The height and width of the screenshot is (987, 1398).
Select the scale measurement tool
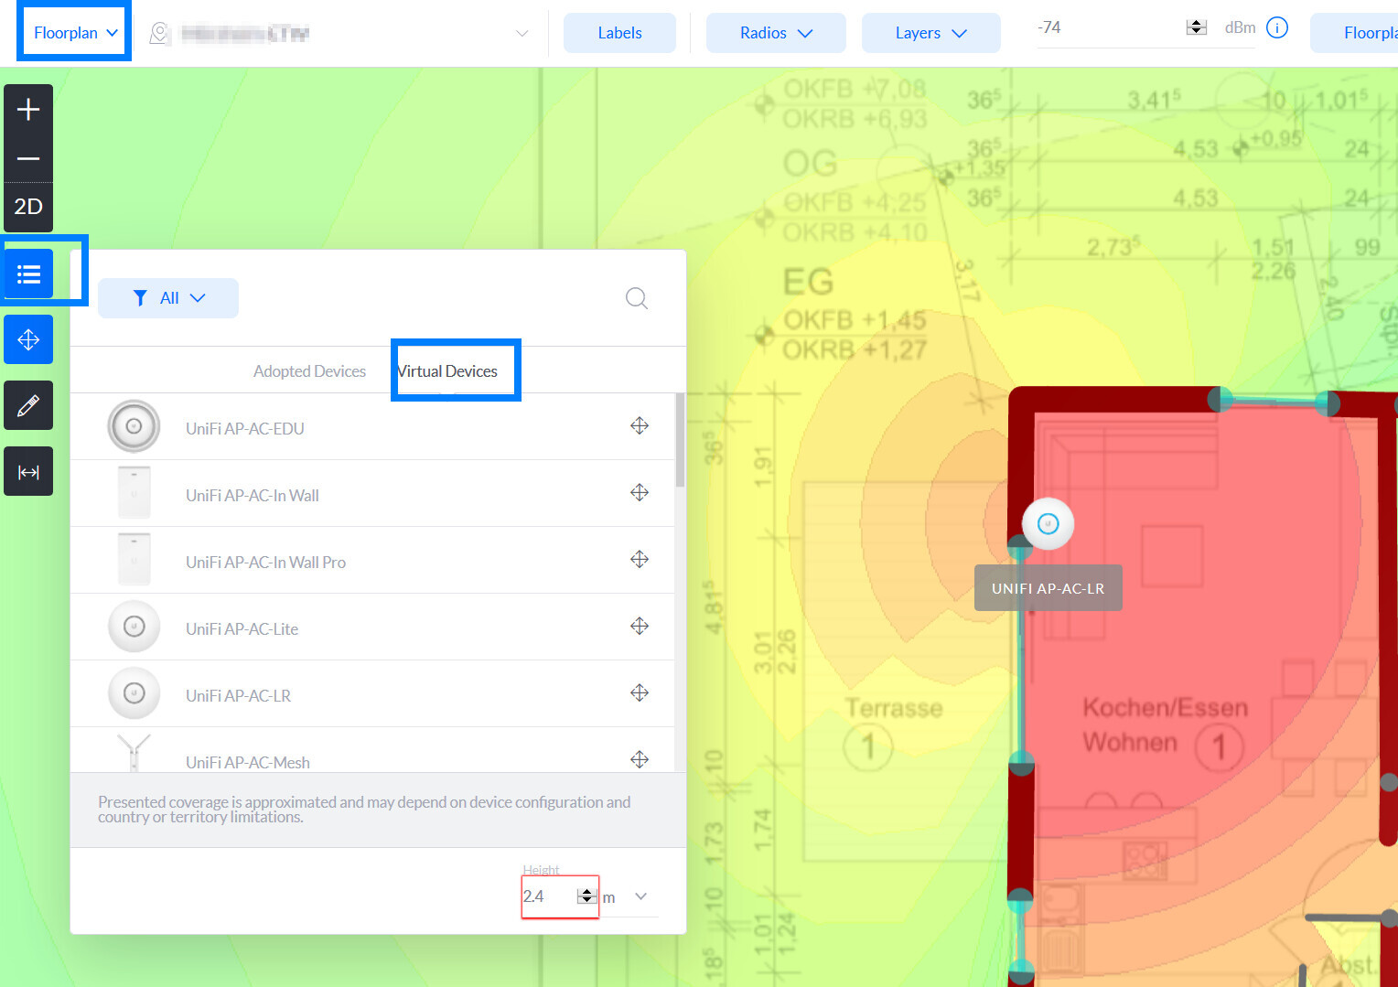28,472
